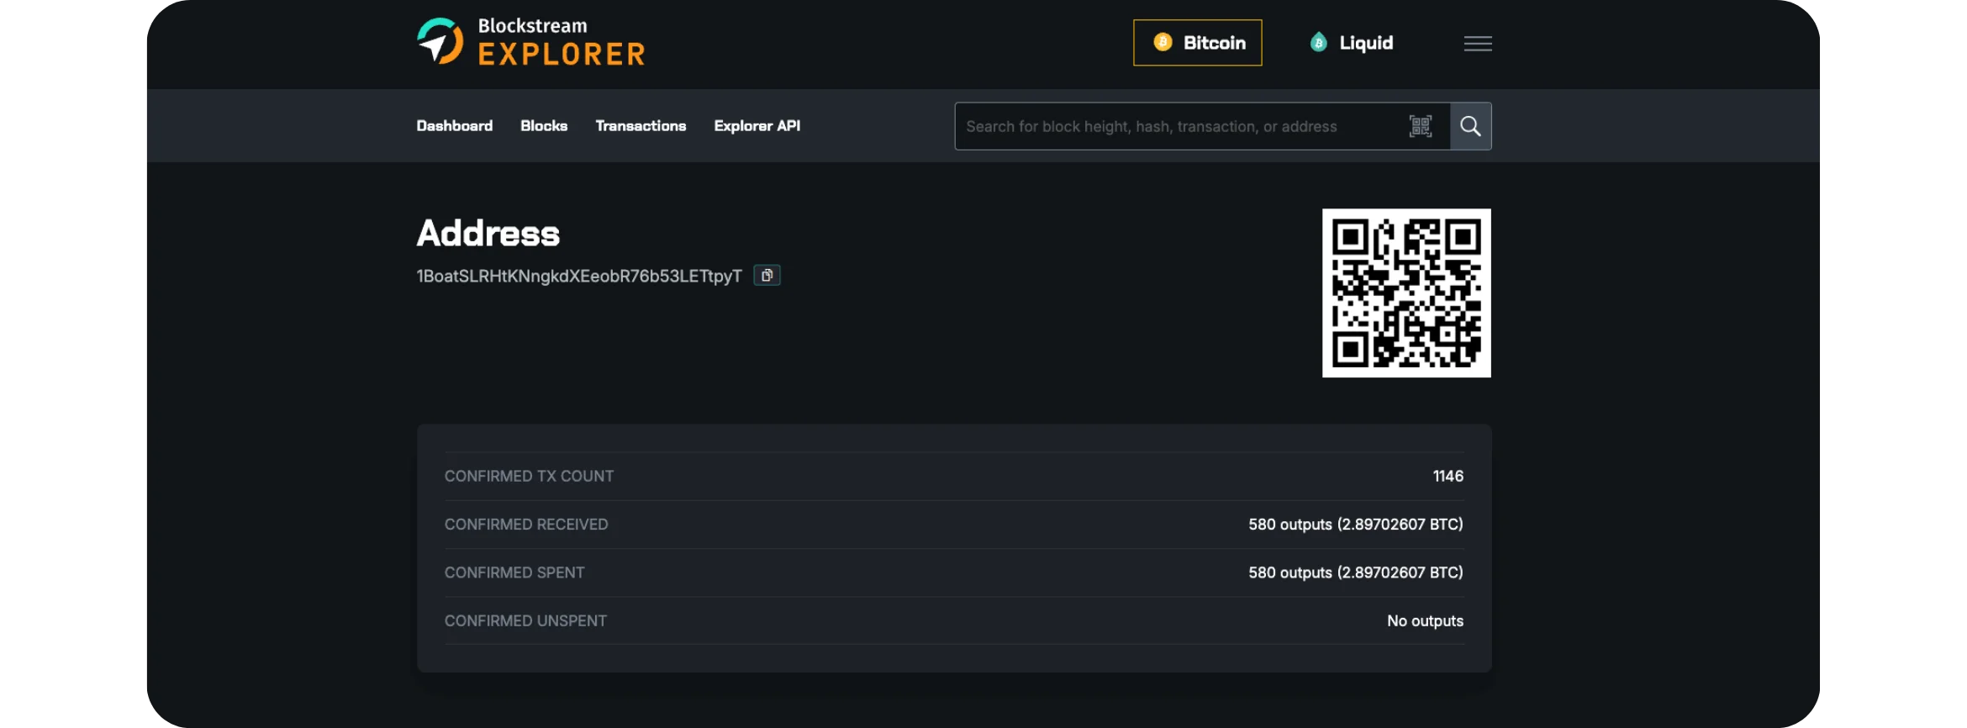Click the Confirmed Unspent 'No outputs' value
The image size is (1967, 728).
click(x=1425, y=621)
